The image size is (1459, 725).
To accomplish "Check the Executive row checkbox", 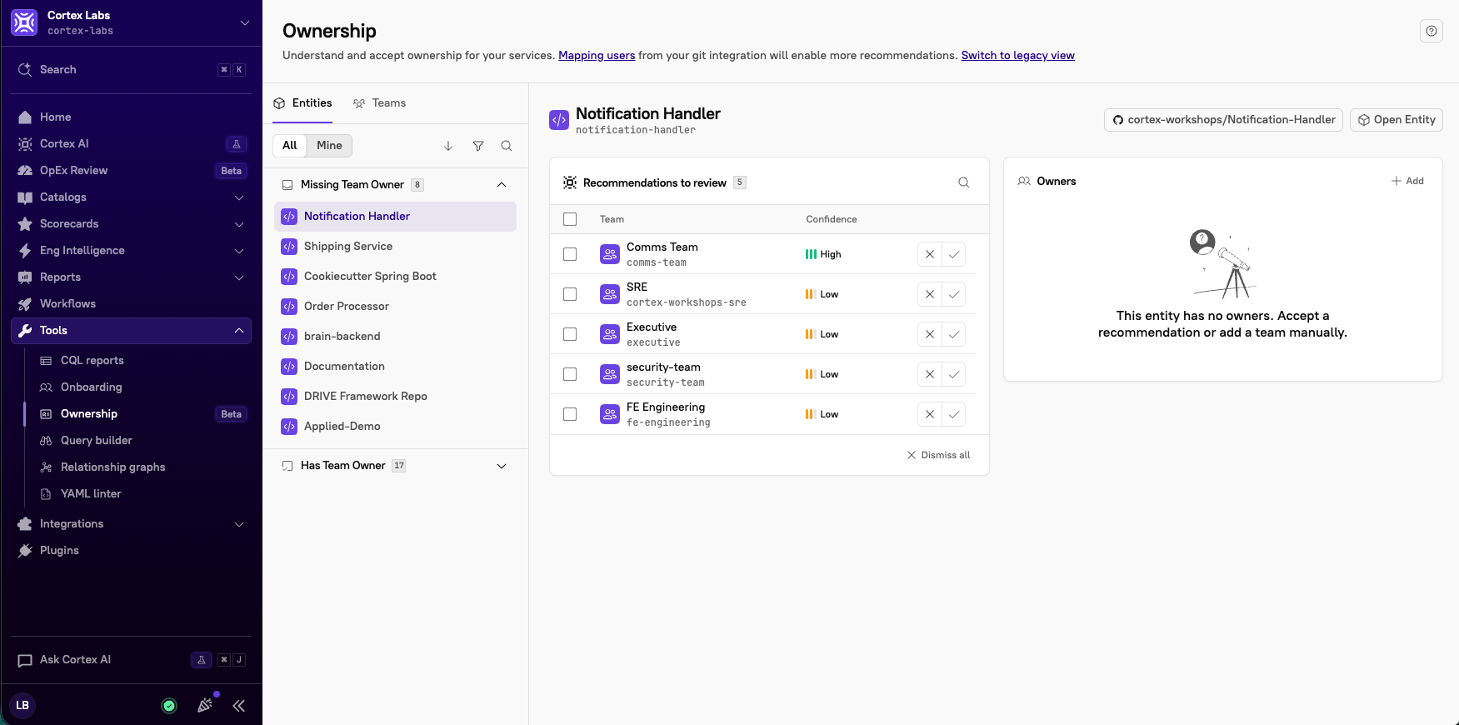I will pos(570,334).
